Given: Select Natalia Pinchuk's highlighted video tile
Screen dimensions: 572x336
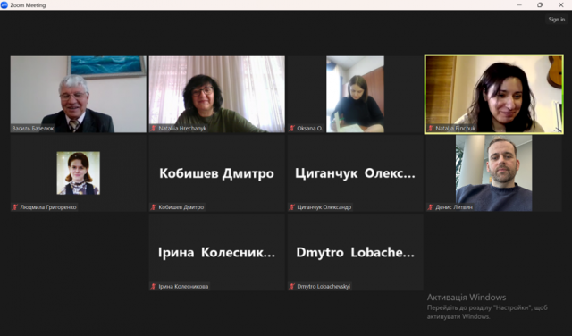Looking at the screenshot, I should (494, 94).
